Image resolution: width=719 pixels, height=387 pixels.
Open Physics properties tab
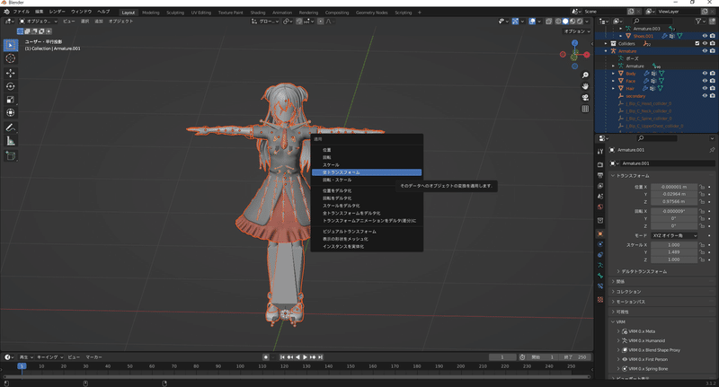(x=600, y=244)
